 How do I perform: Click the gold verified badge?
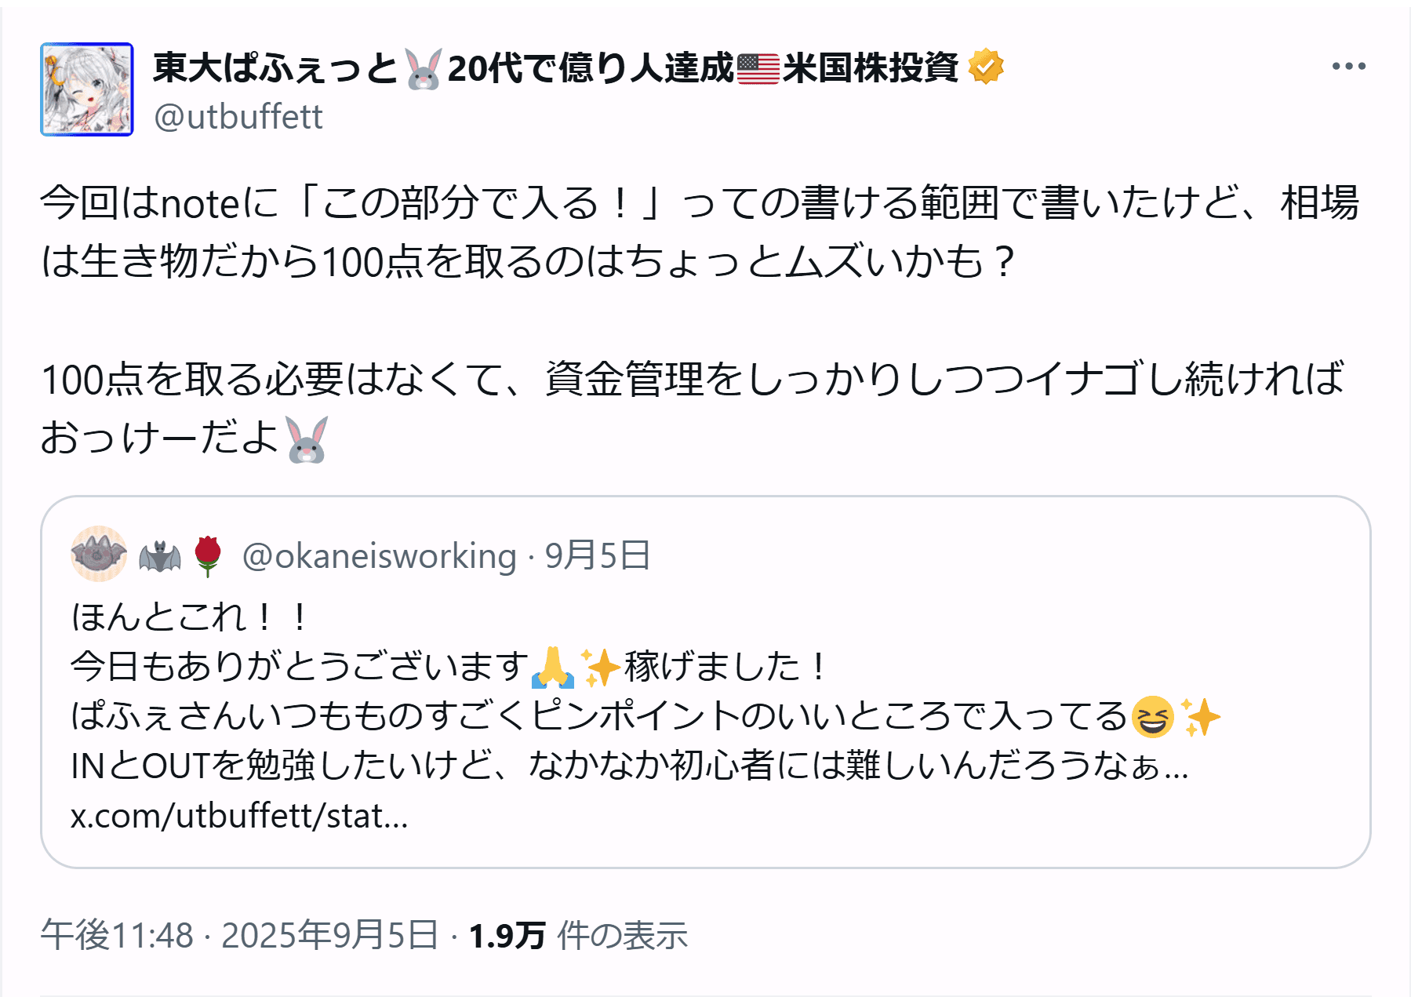point(986,67)
